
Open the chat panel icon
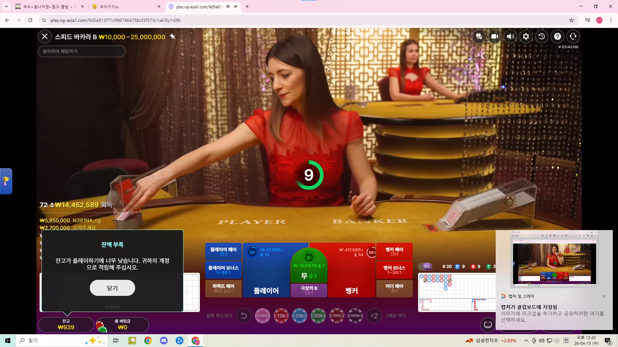point(479,37)
